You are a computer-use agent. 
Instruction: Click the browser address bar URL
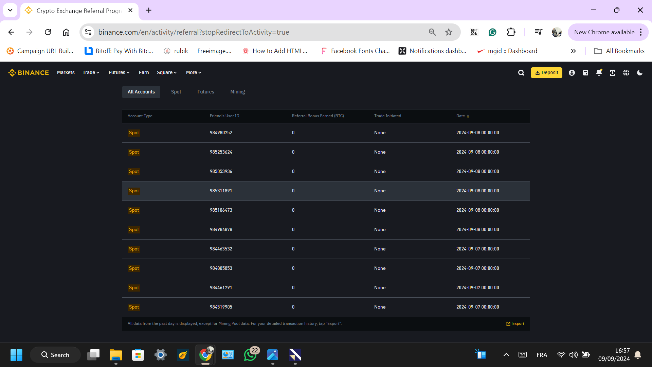(194, 32)
